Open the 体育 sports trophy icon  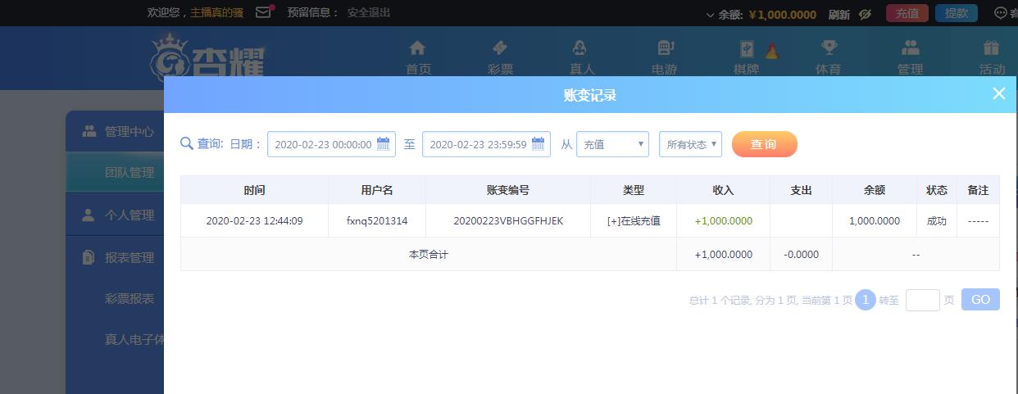(829, 48)
